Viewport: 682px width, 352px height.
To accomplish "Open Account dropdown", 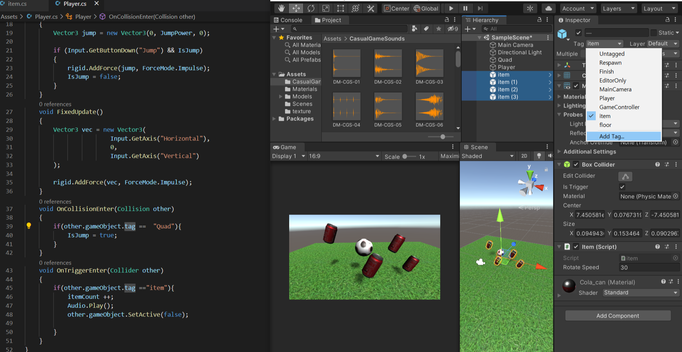I will pyautogui.click(x=578, y=8).
